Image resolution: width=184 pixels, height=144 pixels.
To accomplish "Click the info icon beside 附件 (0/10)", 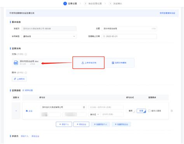I will pyautogui.click(x=26, y=73).
